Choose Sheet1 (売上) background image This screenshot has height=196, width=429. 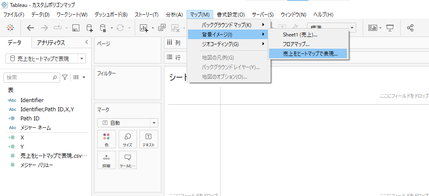pyautogui.click(x=308, y=35)
